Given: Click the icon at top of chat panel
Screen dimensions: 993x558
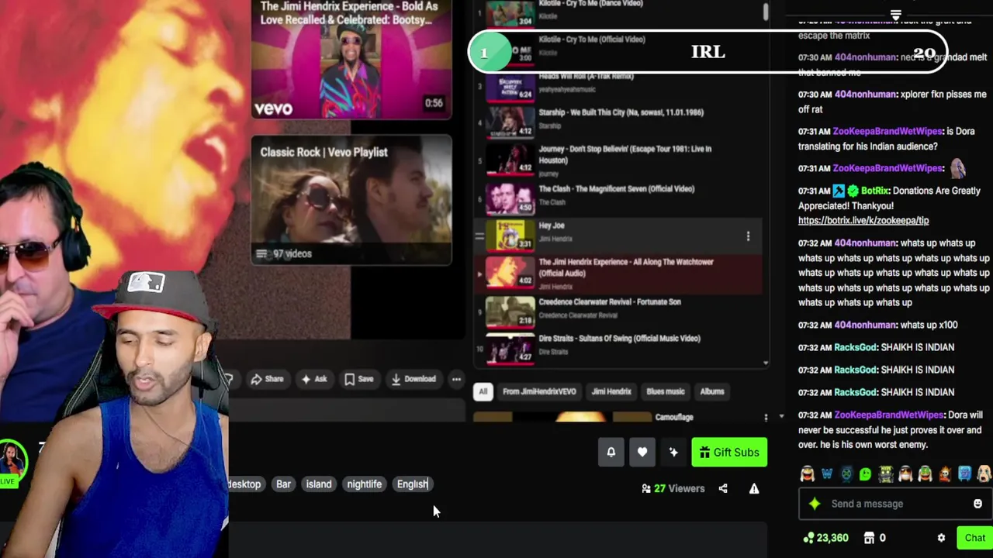Looking at the screenshot, I should point(895,15).
